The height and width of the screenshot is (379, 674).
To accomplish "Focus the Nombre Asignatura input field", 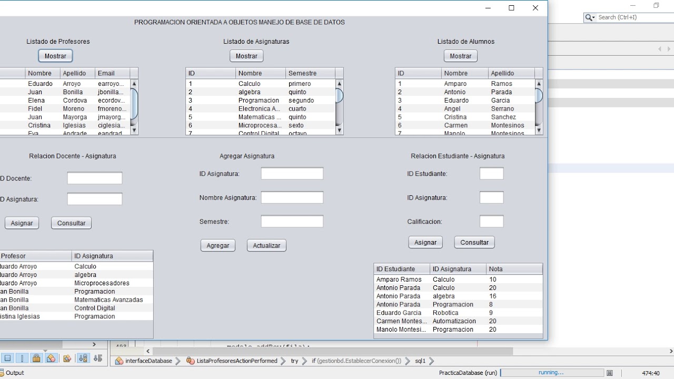I will (292, 197).
